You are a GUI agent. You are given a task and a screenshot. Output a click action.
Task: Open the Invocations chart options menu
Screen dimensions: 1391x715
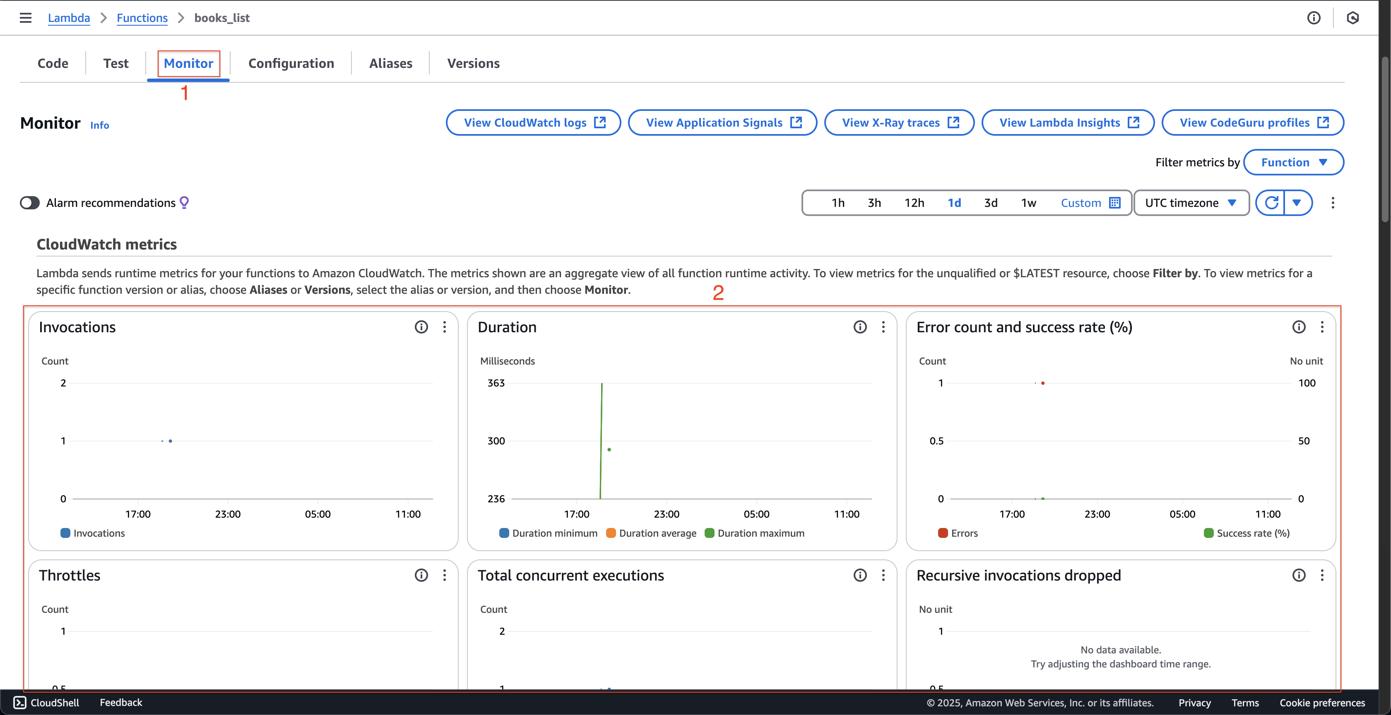444,327
